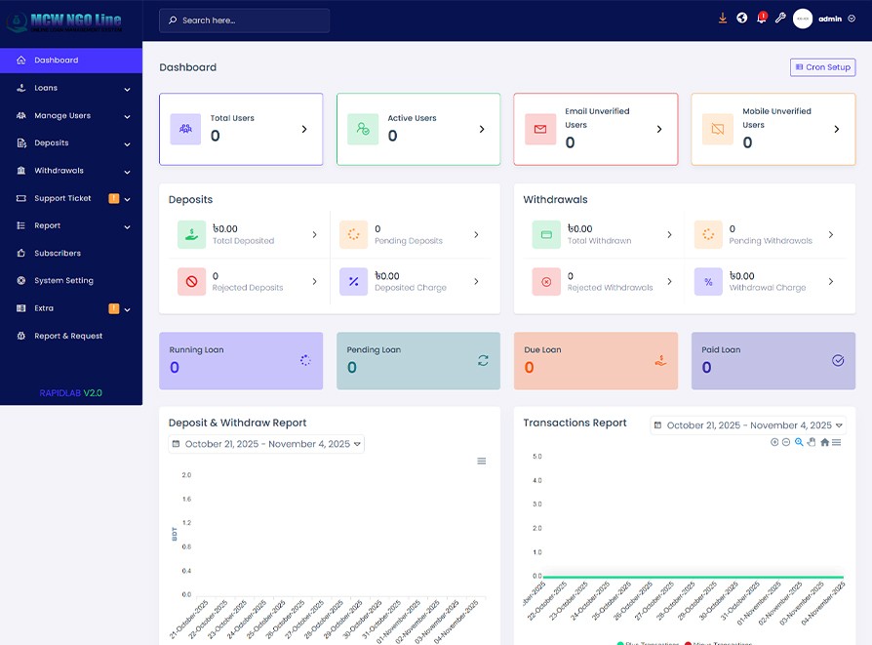Open Deposit & Withdraw Report date range dropdown
The image size is (872, 645).
point(266,444)
